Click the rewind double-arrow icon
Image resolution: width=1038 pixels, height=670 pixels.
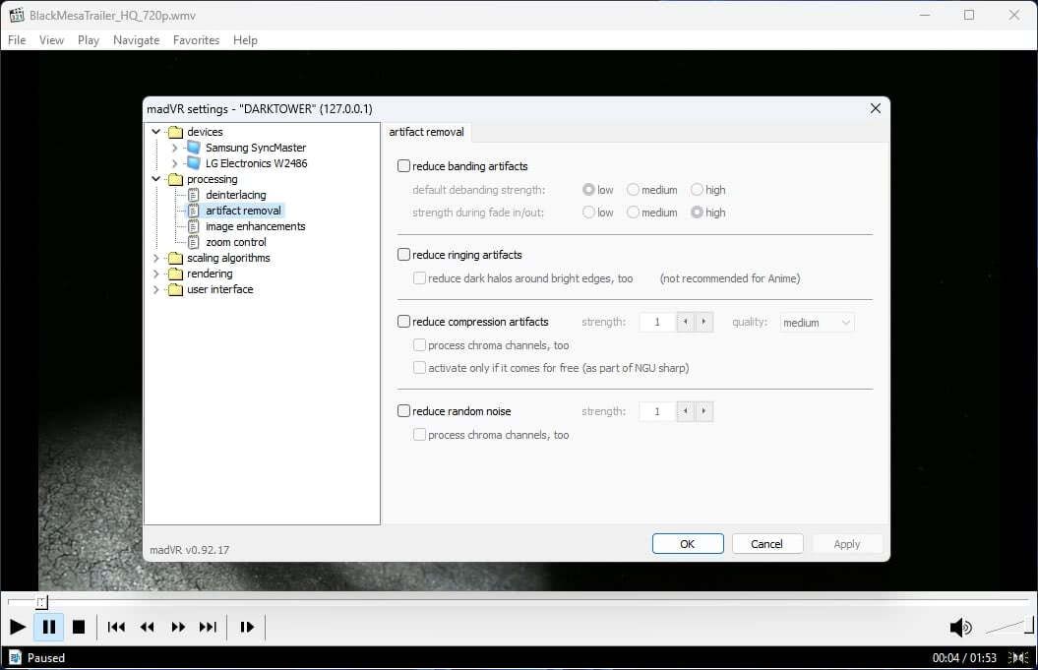(147, 627)
